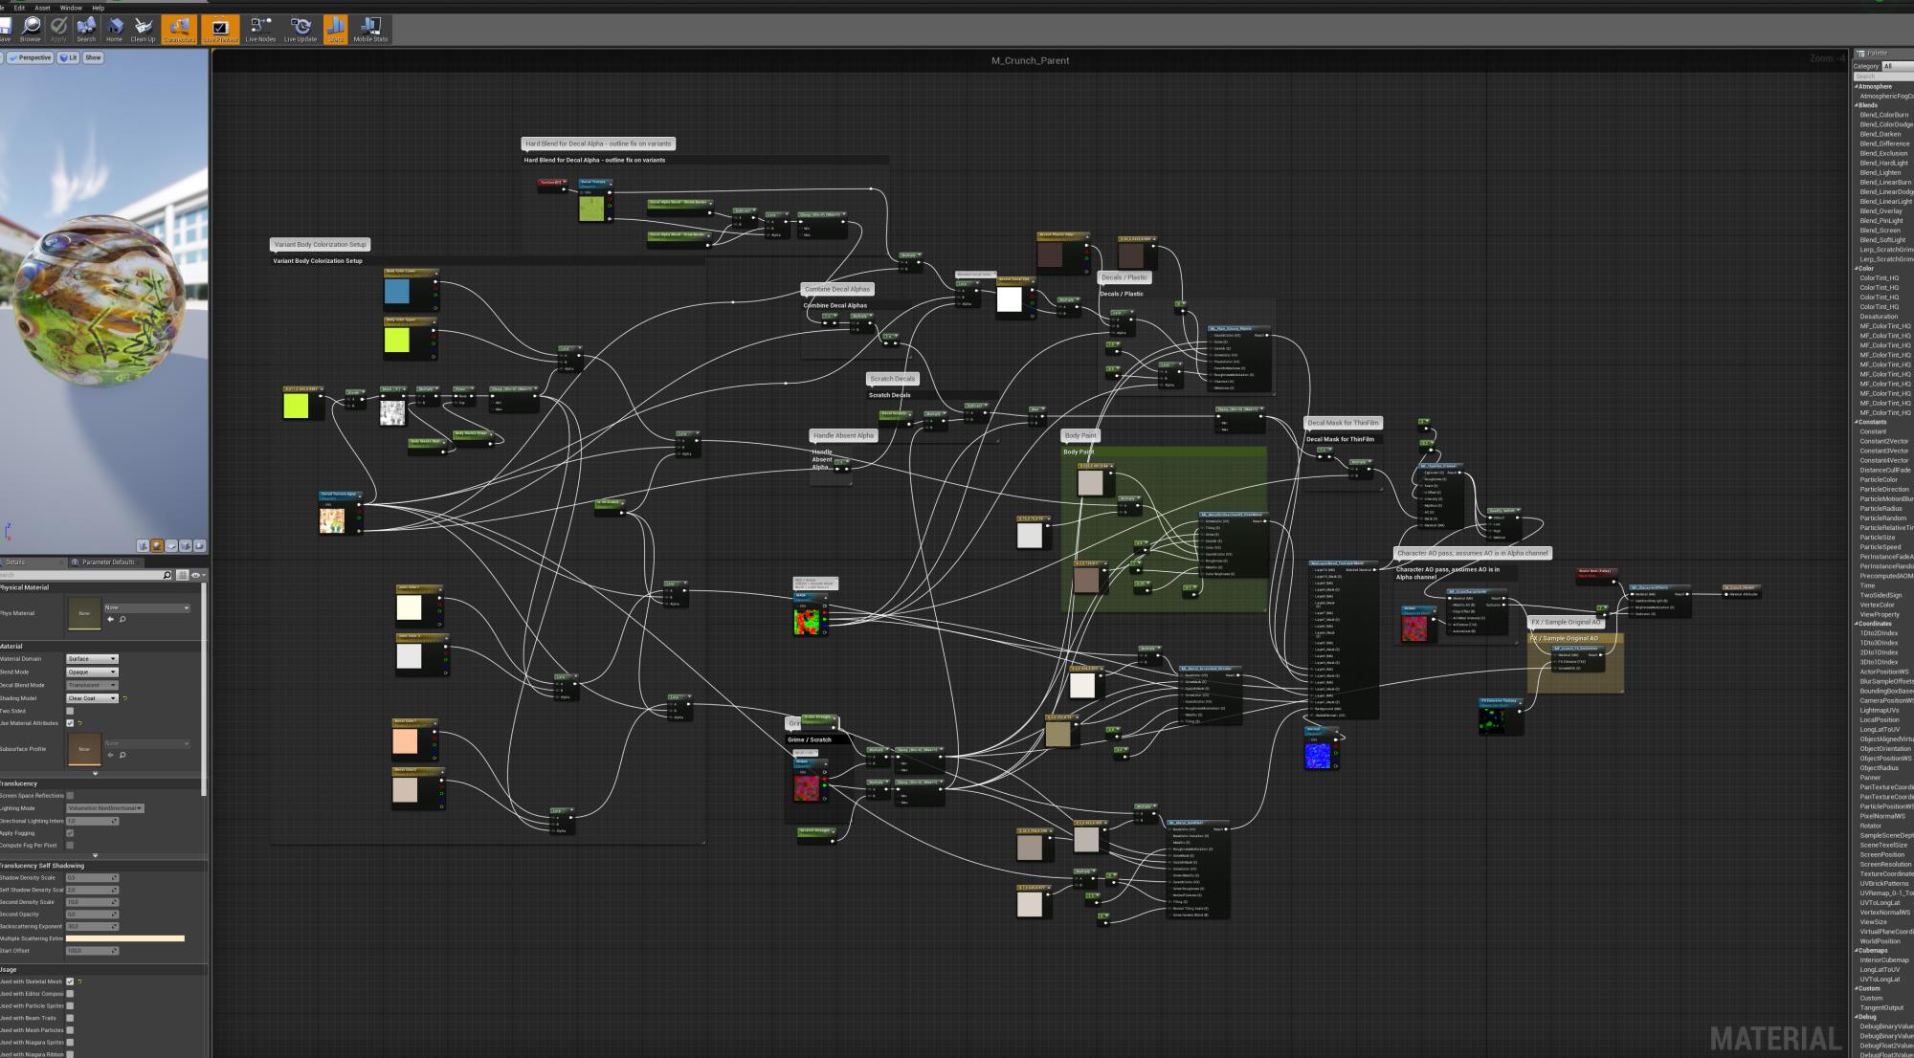Click the Shadow Density Scale value field

click(x=92, y=877)
